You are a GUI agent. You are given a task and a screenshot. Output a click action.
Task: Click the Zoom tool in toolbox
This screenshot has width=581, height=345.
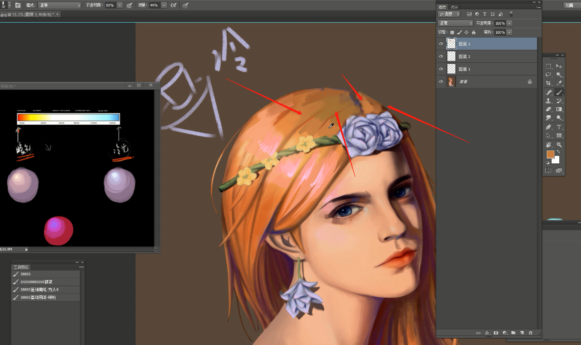click(x=559, y=145)
